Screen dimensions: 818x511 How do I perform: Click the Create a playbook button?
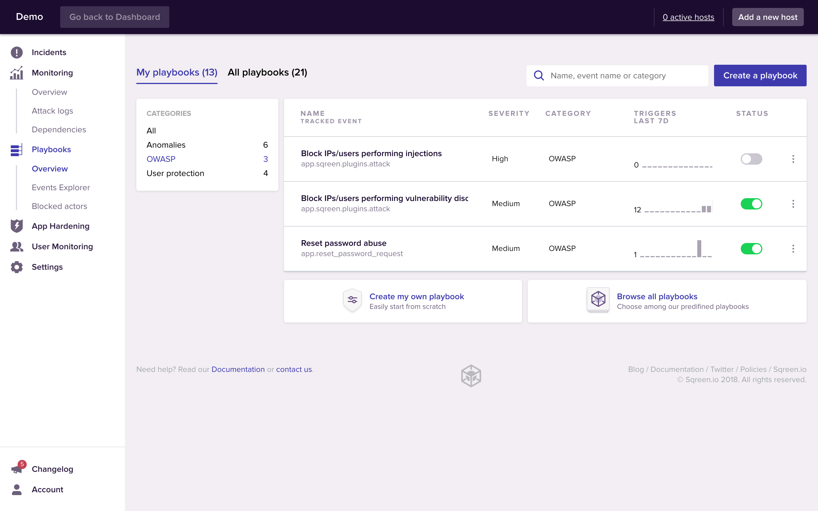(760, 75)
